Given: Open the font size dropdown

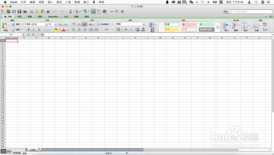Looking at the screenshot, I should [x=56, y=24].
